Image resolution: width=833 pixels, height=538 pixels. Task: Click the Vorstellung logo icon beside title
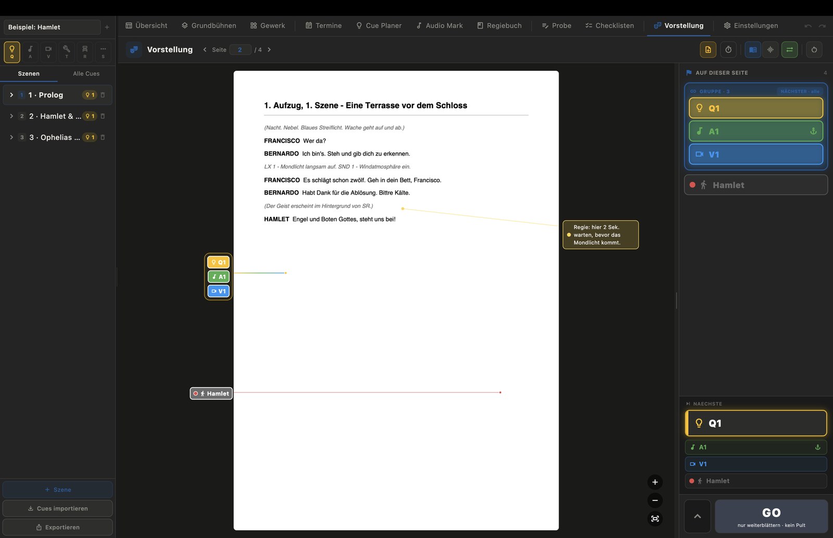pos(134,49)
